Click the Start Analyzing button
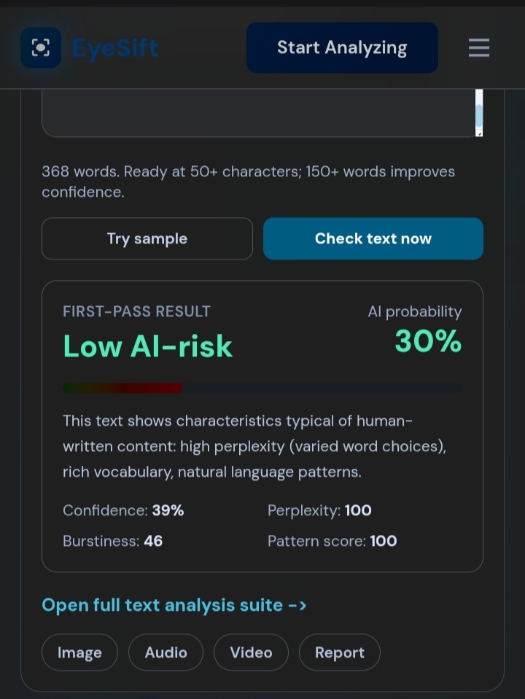This screenshot has width=525, height=699. click(x=342, y=47)
